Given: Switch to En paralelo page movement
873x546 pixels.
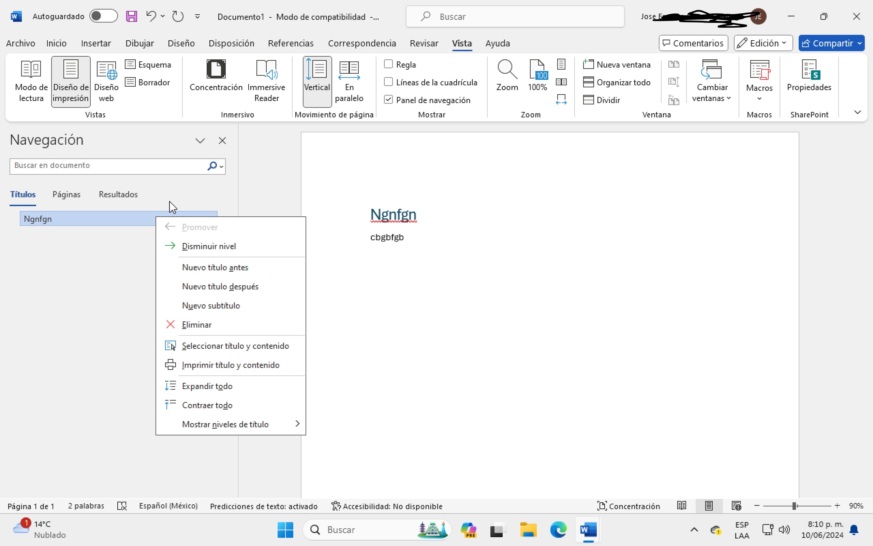Looking at the screenshot, I should pyautogui.click(x=349, y=81).
